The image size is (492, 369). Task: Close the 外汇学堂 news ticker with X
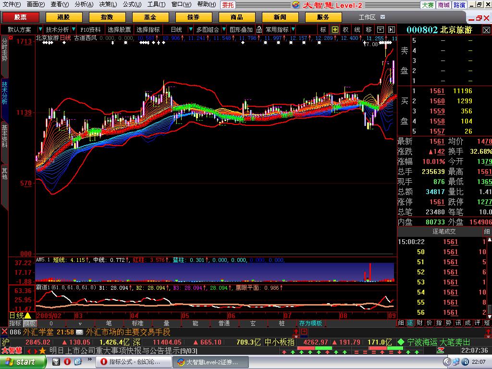pos(4,332)
